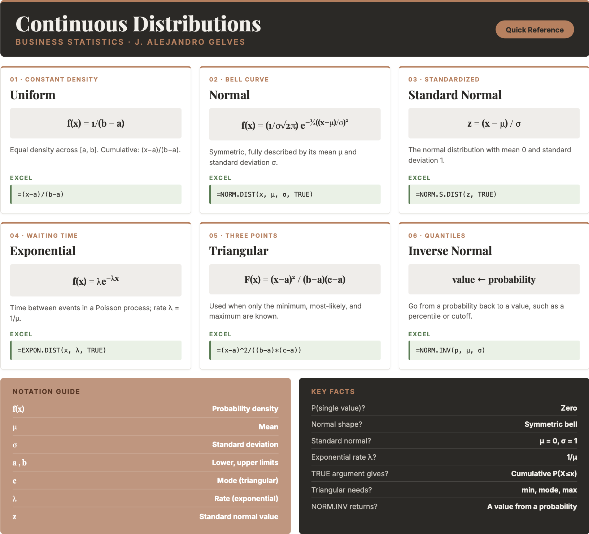Screen dimensions: 589x534
Task: Click the 'Zero' answer
Action: click(569, 408)
